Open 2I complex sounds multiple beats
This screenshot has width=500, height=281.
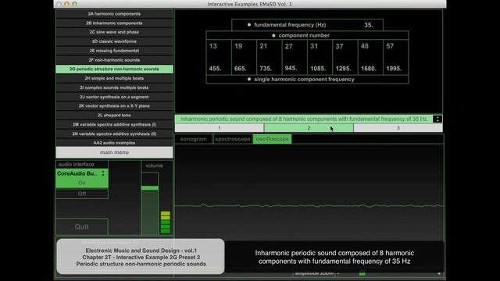[x=115, y=87]
